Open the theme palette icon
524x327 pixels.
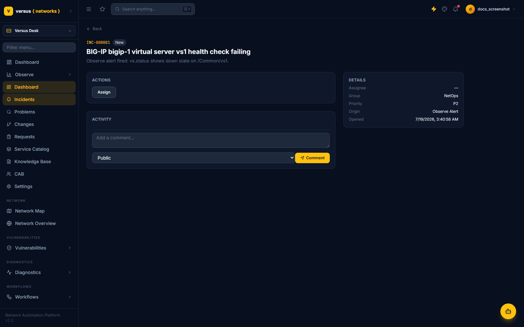[444, 9]
